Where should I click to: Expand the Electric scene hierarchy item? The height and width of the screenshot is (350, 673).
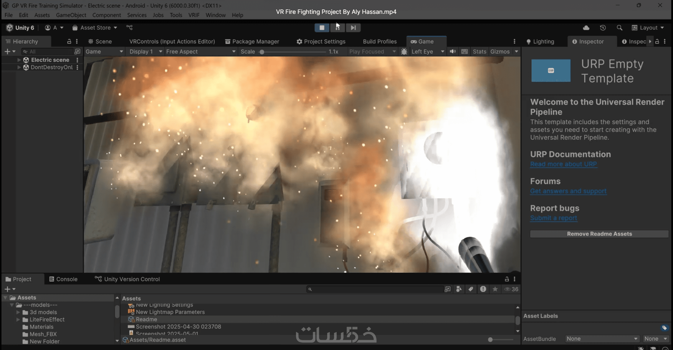[19, 60]
